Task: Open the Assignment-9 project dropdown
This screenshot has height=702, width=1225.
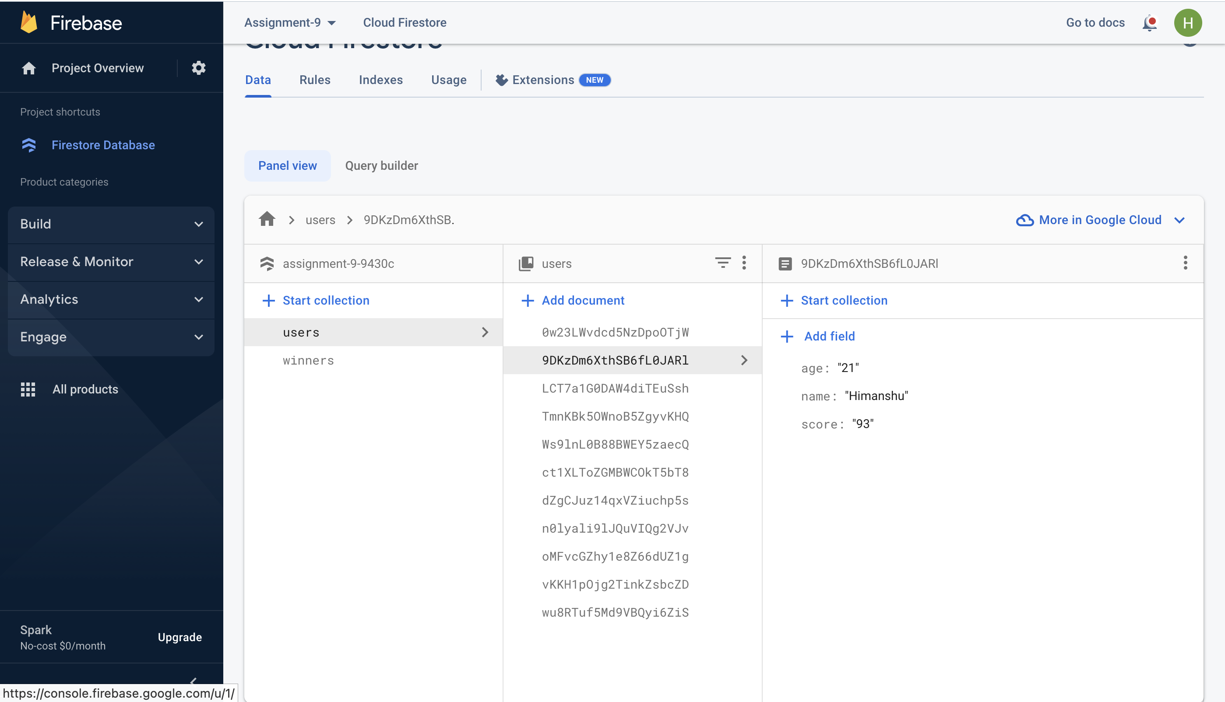Action: tap(289, 23)
